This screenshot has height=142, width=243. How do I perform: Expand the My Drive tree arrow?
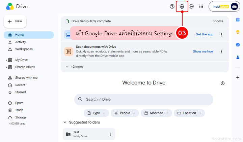[x=6, y=60]
